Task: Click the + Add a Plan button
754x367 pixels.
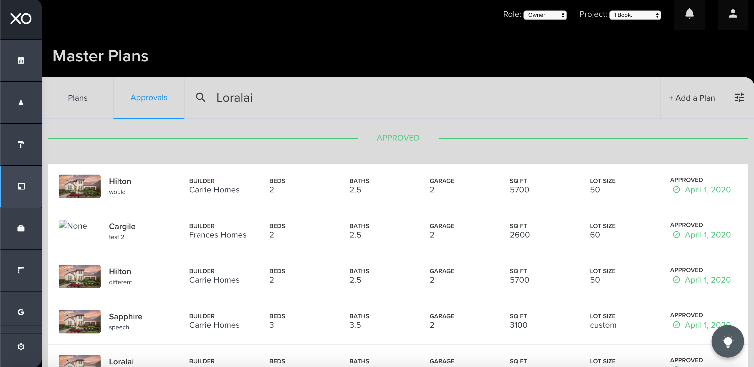Action: click(692, 98)
